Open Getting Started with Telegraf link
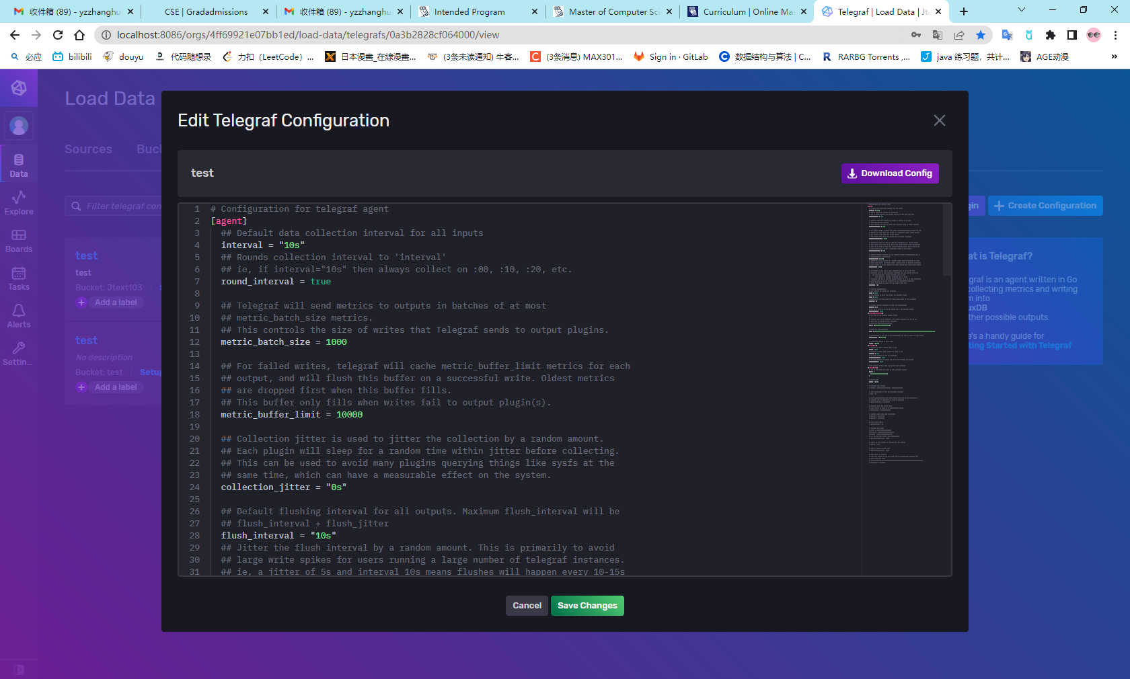Viewport: 1130px width, 679px height. click(1020, 346)
